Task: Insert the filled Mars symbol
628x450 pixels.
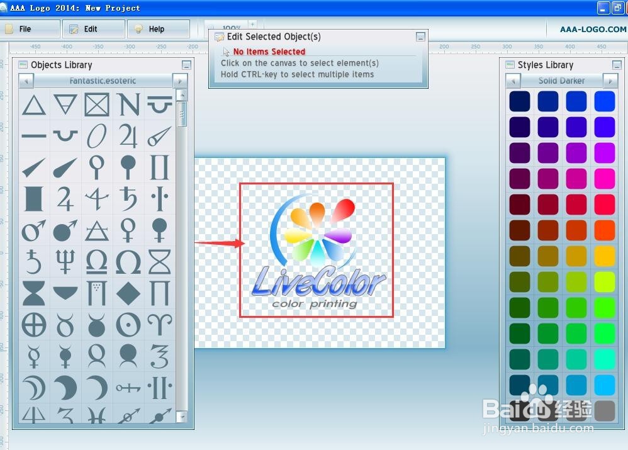Action: click(65, 230)
